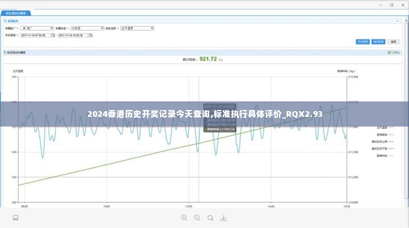Click the 545 label on the left axis
Screen dimensions: 409x228
14,77
